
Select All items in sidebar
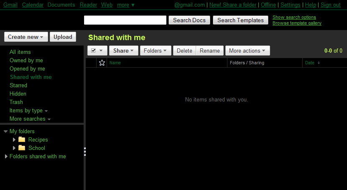coord(20,52)
